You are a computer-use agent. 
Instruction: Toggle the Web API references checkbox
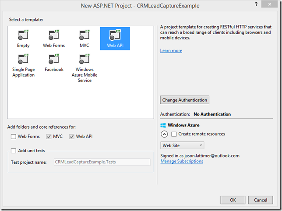pyautogui.click(x=71, y=137)
